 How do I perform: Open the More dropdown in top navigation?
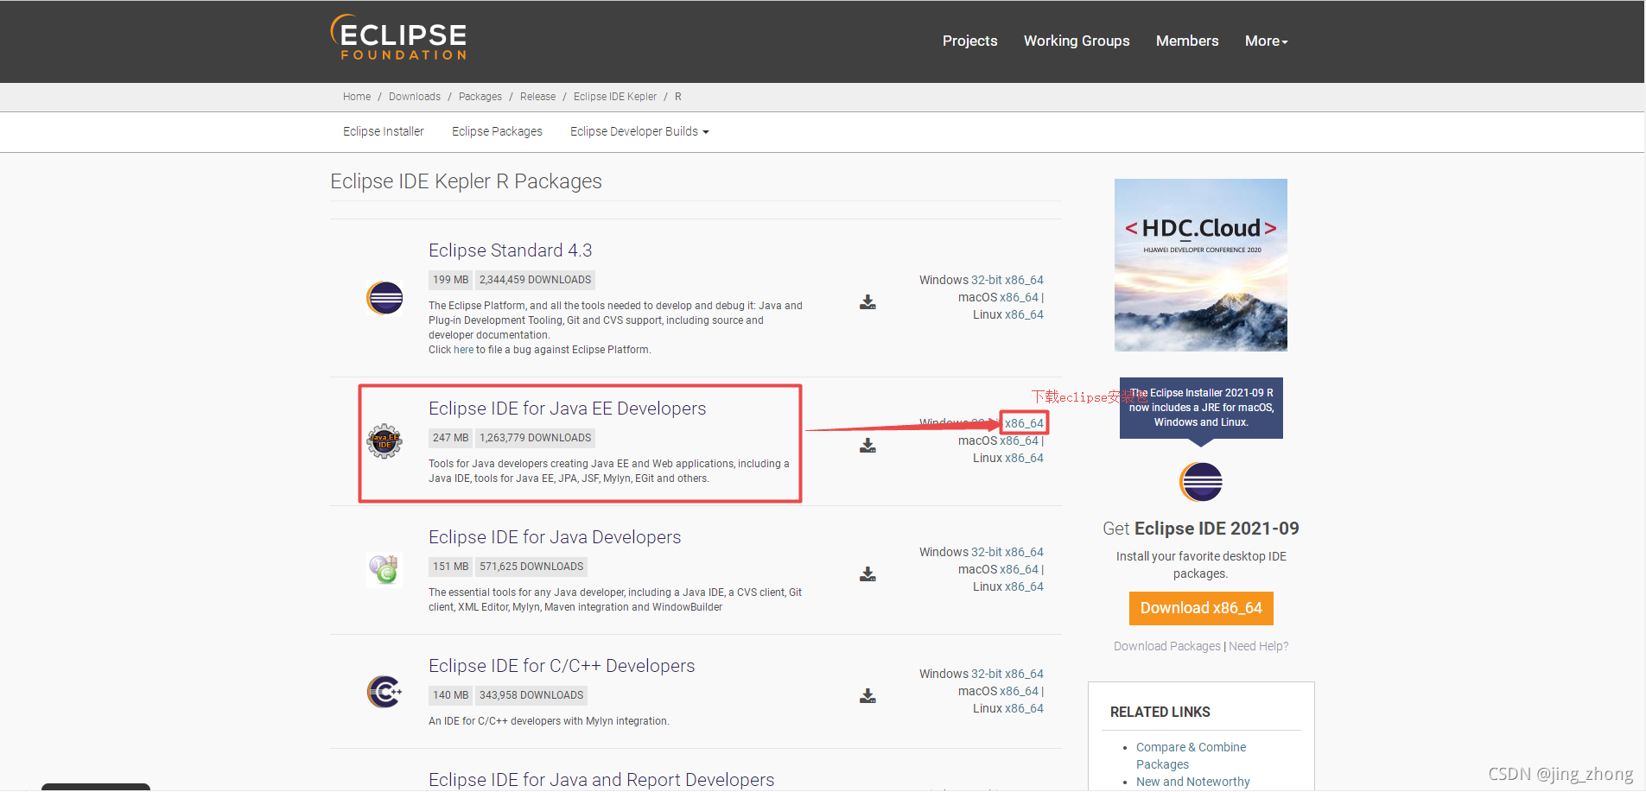1266,41
